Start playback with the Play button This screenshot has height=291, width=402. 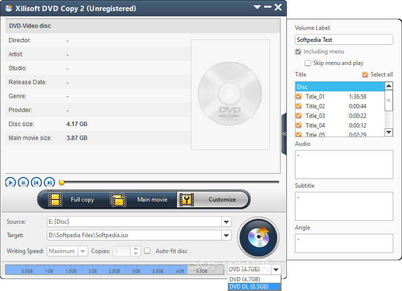11,182
